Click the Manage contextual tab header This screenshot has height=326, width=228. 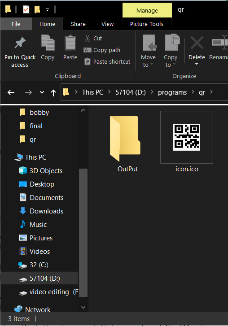[x=147, y=10]
